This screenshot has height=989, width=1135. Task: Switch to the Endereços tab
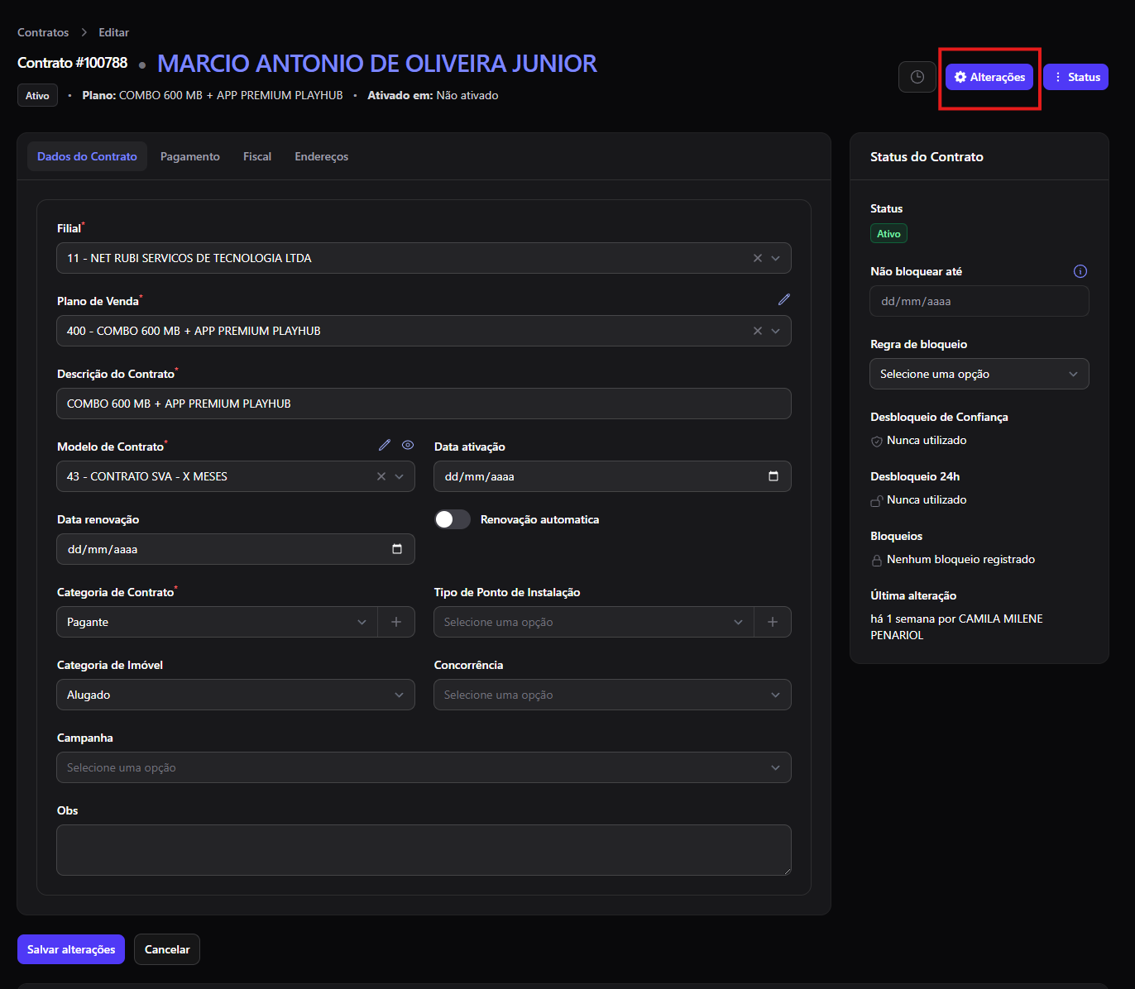[322, 156]
